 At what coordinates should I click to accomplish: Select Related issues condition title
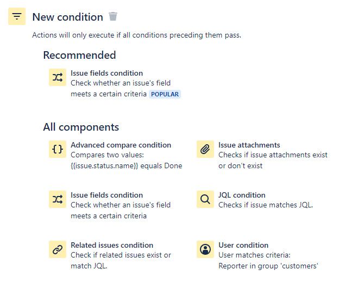112,245
